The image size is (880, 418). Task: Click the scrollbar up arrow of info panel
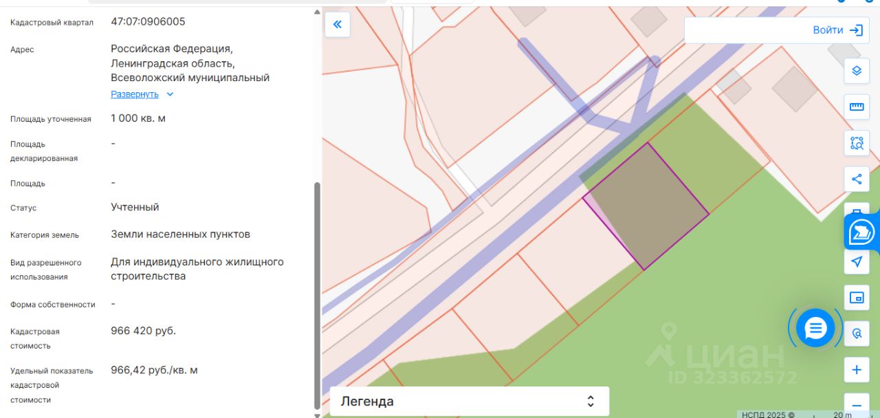[317, 12]
